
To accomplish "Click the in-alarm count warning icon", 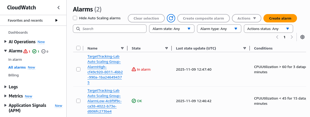I will (x=26, y=51).
